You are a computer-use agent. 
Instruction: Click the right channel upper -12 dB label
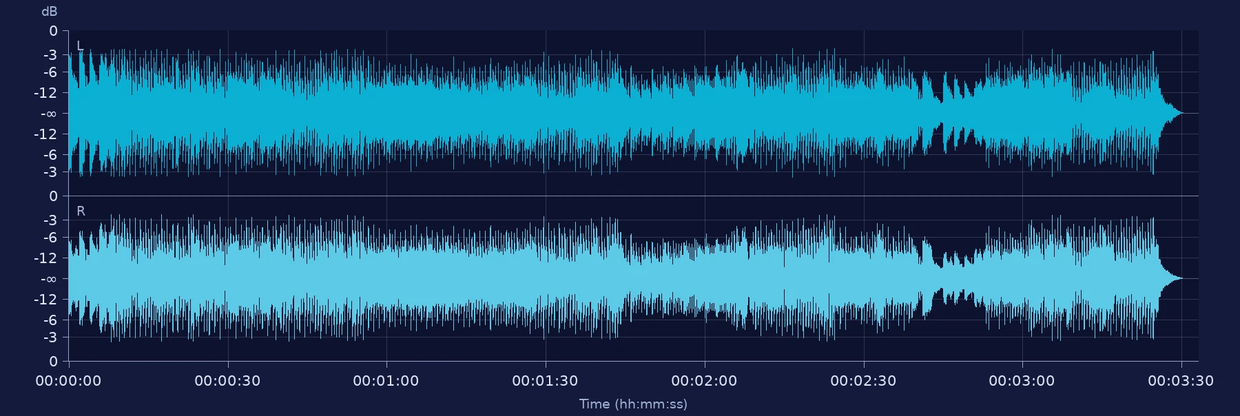point(48,258)
